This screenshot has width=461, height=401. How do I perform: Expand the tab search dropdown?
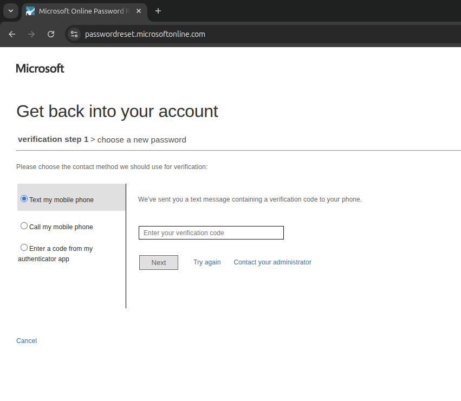coord(10,11)
